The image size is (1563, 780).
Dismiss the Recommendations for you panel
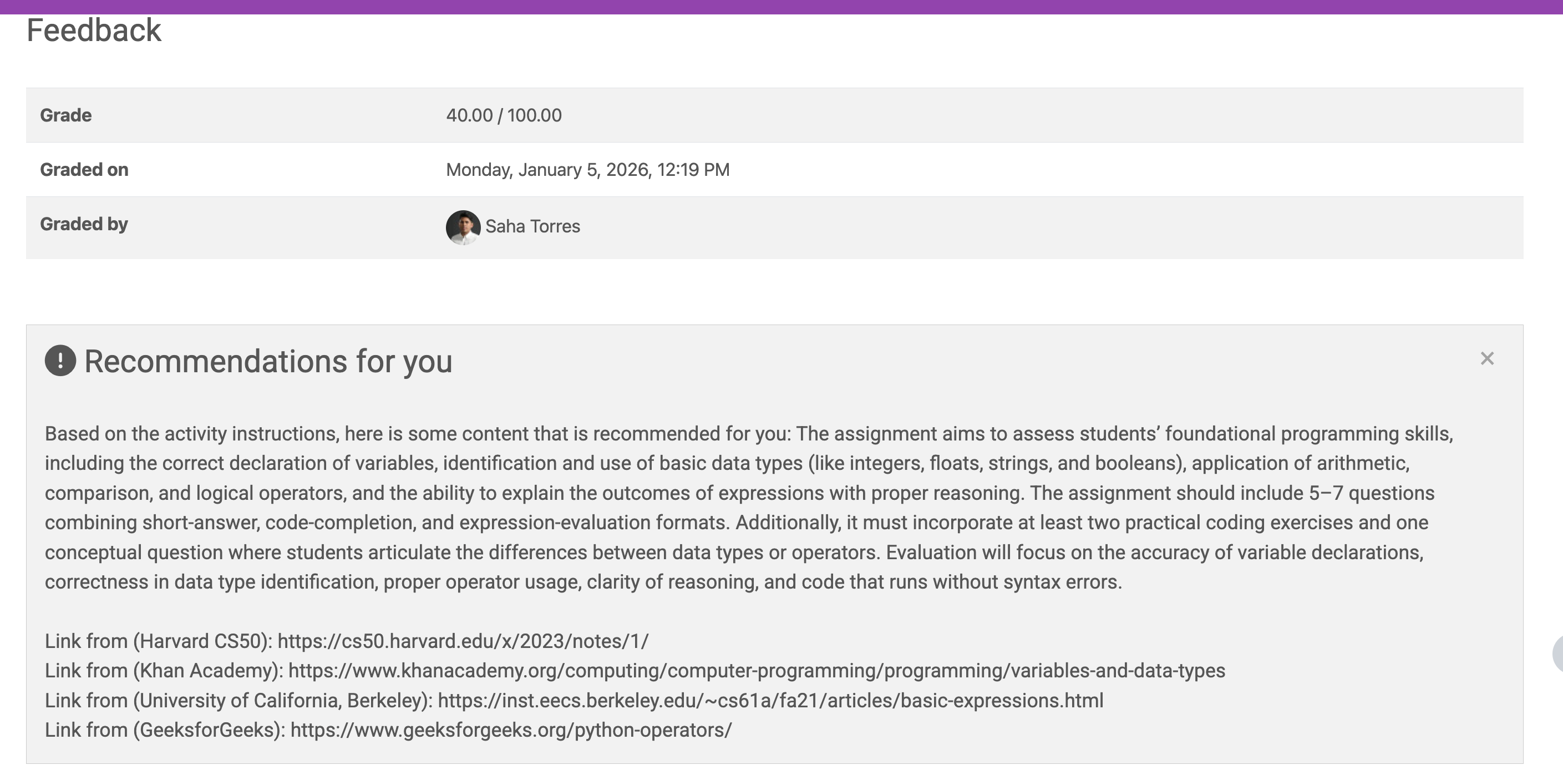pyautogui.click(x=1486, y=359)
